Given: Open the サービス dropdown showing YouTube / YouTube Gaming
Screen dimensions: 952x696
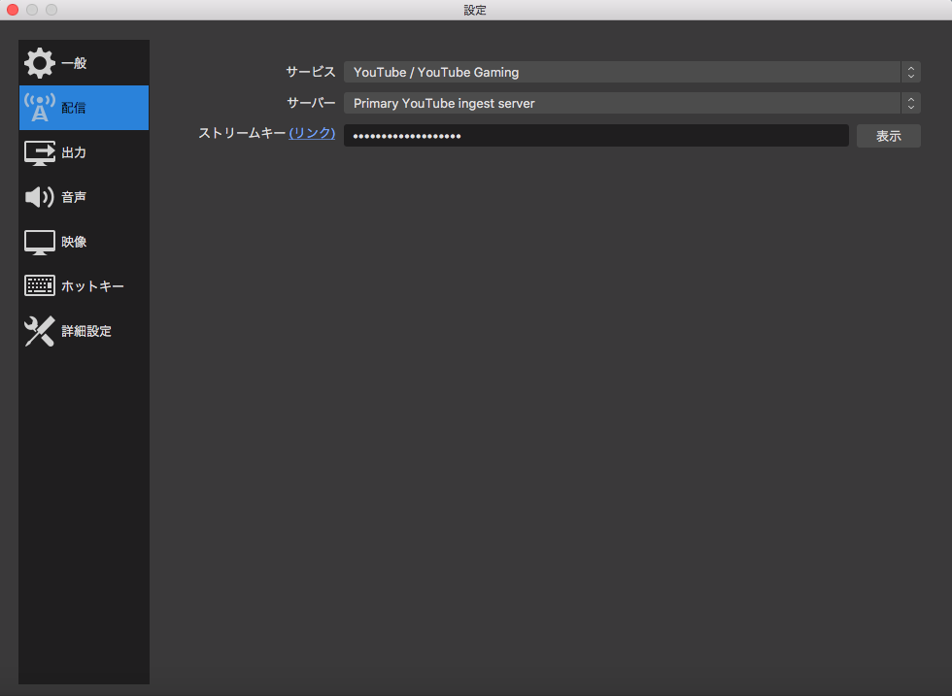Looking at the screenshot, I should pos(632,72).
